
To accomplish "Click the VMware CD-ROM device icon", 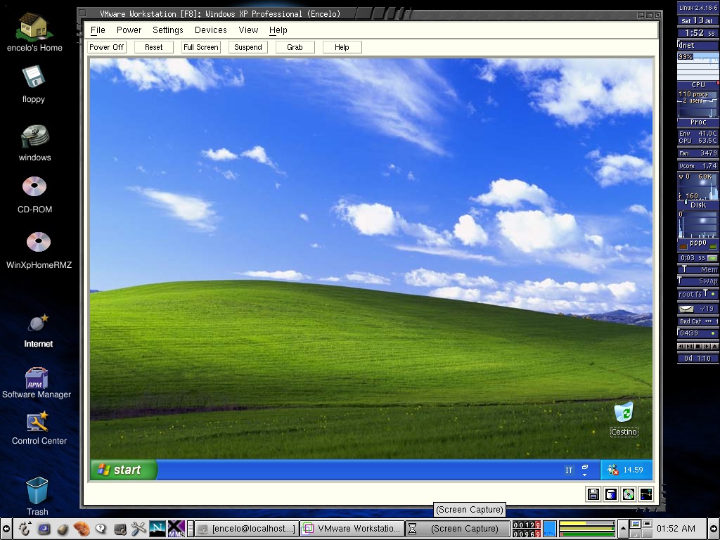I will (628, 494).
